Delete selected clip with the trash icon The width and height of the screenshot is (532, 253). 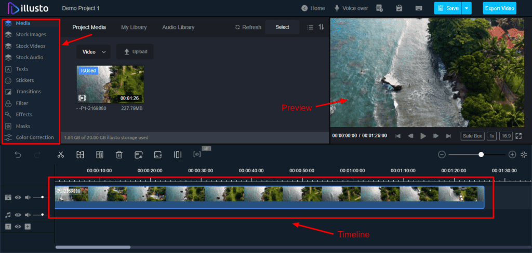(x=119, y=155)
